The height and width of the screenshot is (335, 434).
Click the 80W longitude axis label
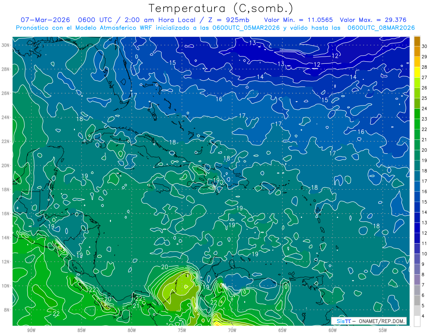(132, 330)
